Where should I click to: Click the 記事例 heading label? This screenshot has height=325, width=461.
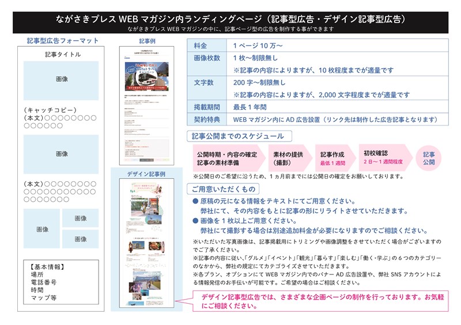(147, 41)
